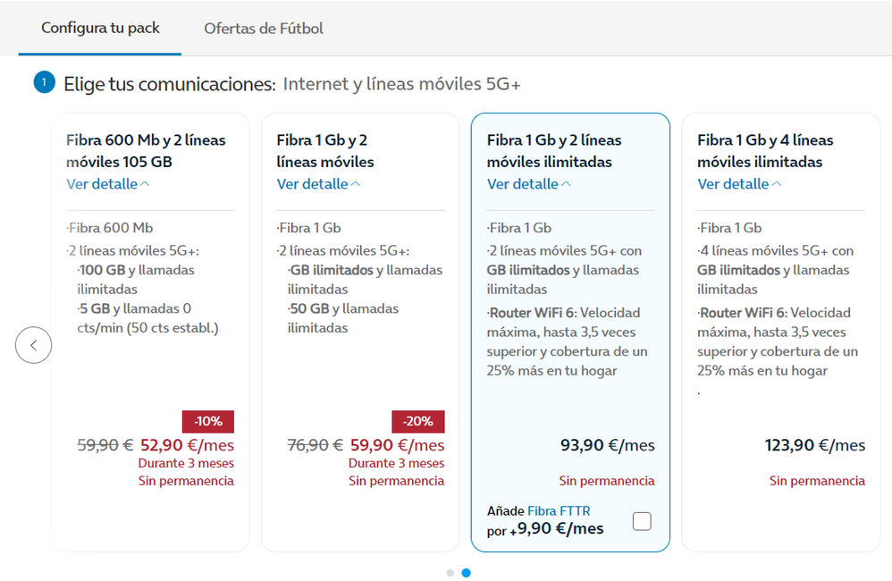This screenshot has width=892, height=581.
Task: Click the -20% discount badge
Action: coord(418,421)
